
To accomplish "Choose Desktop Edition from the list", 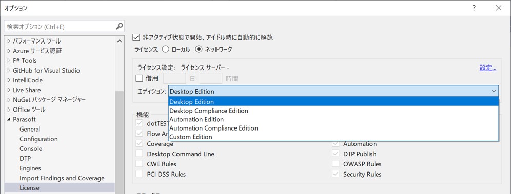I will point(333,102).
